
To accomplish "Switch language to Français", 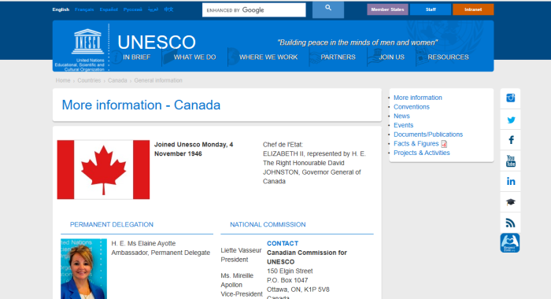I will (x=84, y=9).
